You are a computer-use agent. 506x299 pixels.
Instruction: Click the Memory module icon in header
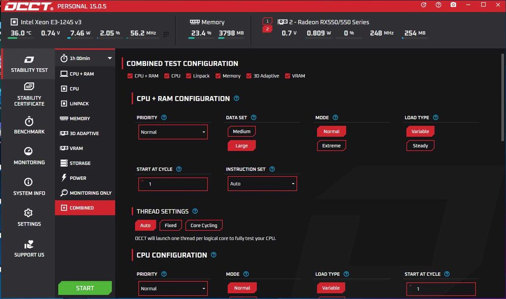coord(195,22)
